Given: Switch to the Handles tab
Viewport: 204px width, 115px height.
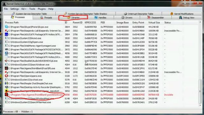Looking at the screenshot, I should tap(100, 18).
